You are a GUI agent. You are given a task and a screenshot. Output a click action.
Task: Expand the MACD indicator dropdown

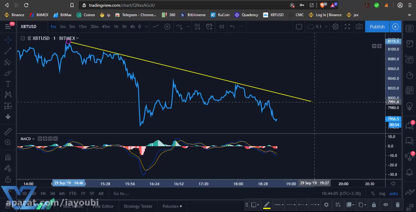coord(33,139)
